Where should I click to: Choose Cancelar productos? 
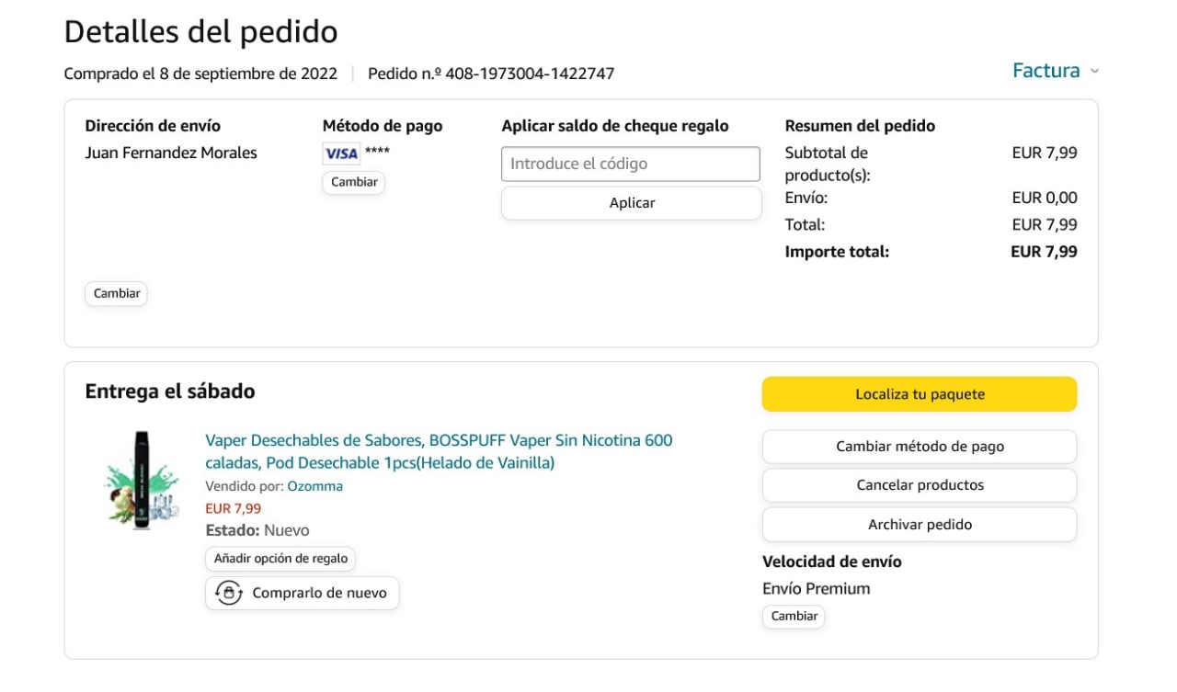(x=919, y=485)
